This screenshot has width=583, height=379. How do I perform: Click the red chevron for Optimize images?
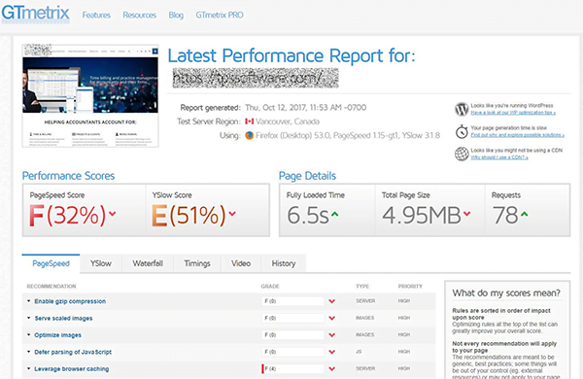tap(332, 335)
